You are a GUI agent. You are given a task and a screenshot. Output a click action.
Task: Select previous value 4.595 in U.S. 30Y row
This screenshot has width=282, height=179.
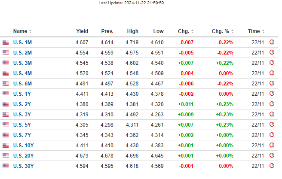click(x=107, y=166)
